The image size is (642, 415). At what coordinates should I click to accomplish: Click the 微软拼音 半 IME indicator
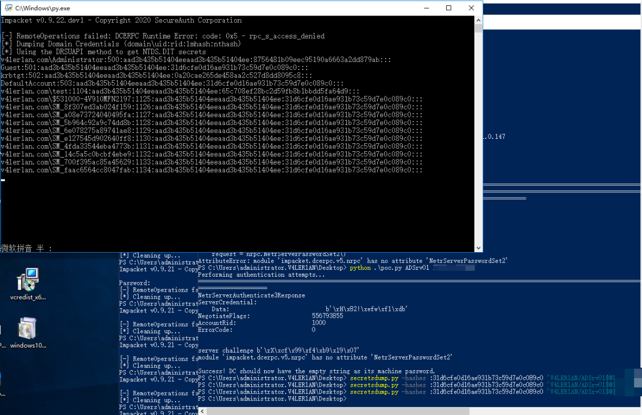click(x=27, y=248)
